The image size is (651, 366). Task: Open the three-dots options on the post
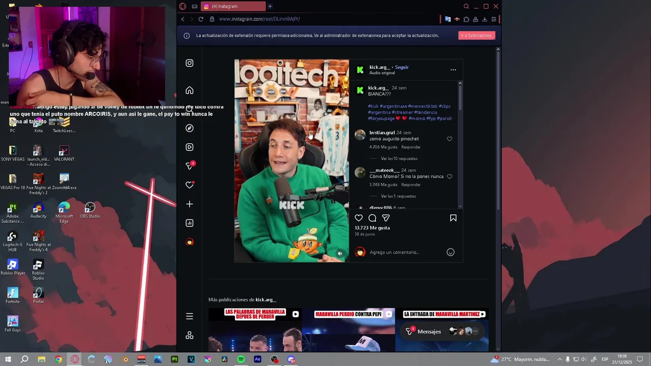[x=453, y=70]
